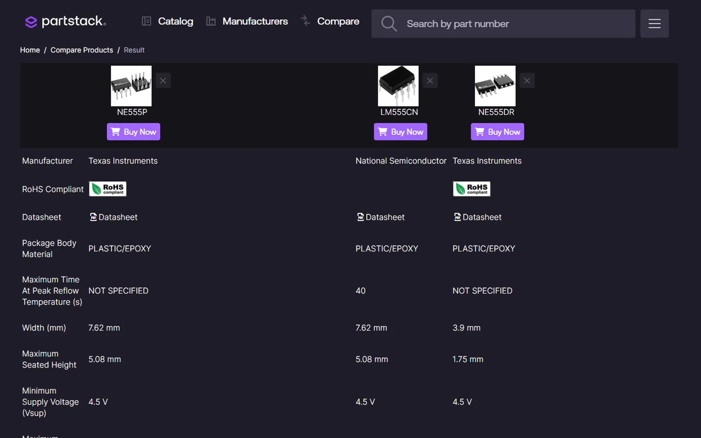This screenshot has width=701, height=438.
Task: Open the LM555CN product thumbnail
Action: [x=398, y=86]
